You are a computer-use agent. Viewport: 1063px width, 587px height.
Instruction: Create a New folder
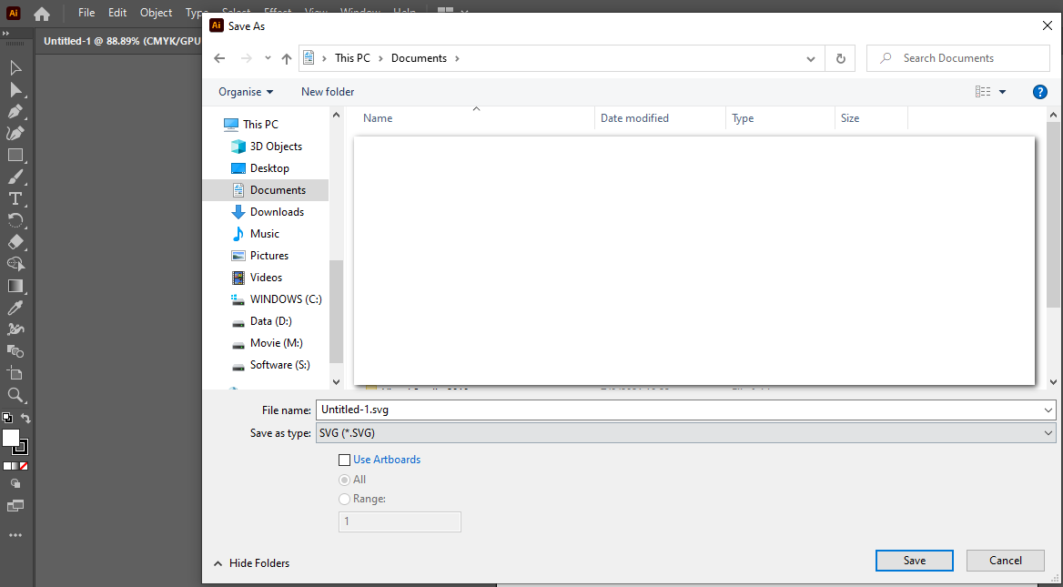329,92
